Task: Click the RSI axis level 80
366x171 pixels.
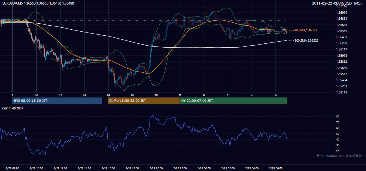Action: tap(338, 117)
